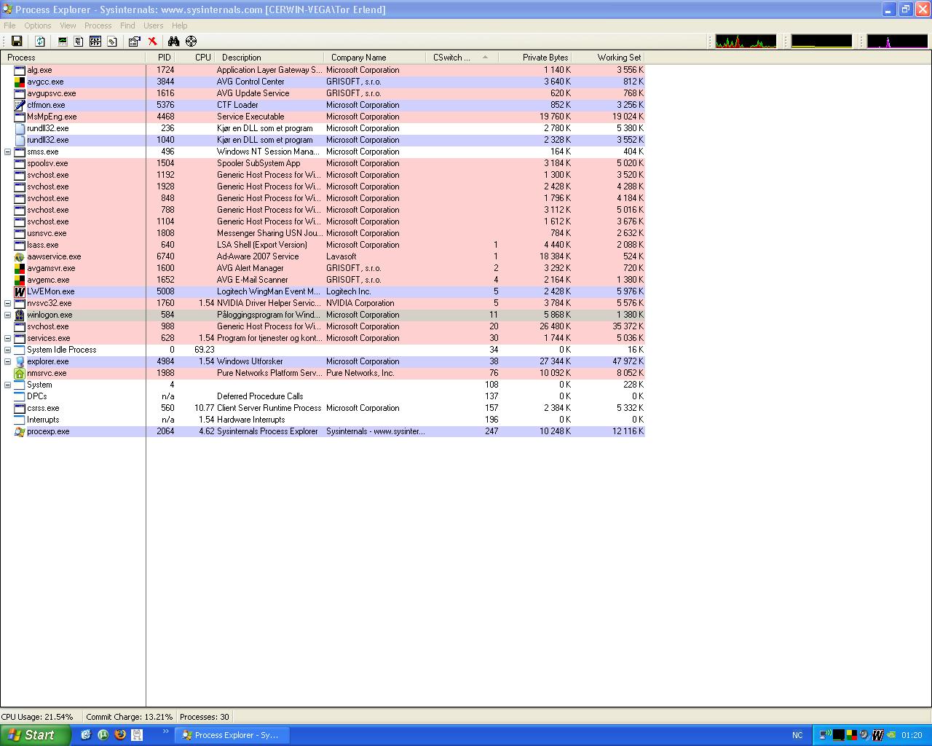Click the explorer.exe process icon
This screenshot has height=746, width=932.
click(20, 361)
